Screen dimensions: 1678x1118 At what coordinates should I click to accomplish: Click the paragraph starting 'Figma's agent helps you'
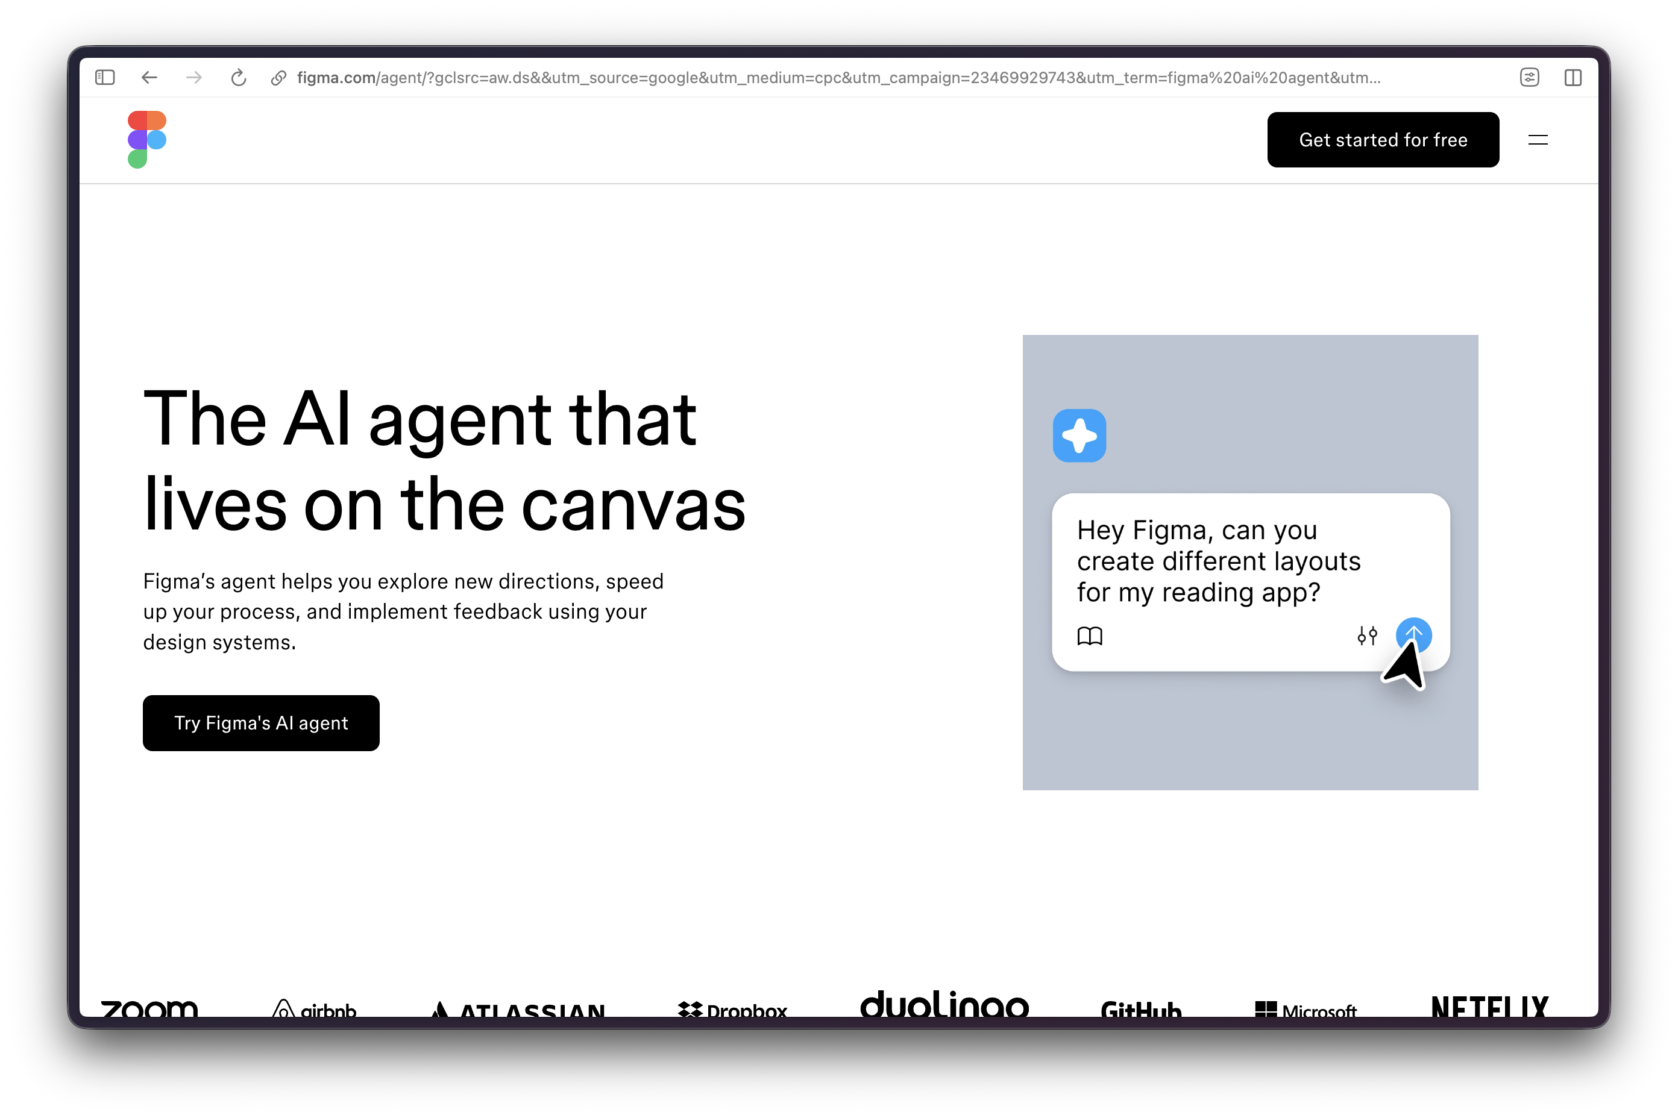403,612
